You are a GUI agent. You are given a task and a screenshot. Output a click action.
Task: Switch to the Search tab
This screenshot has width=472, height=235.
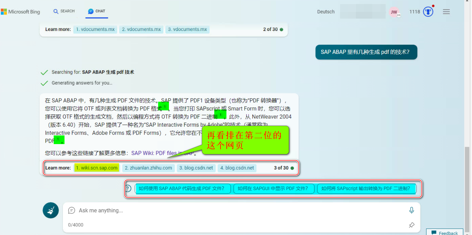pos(64,11)
